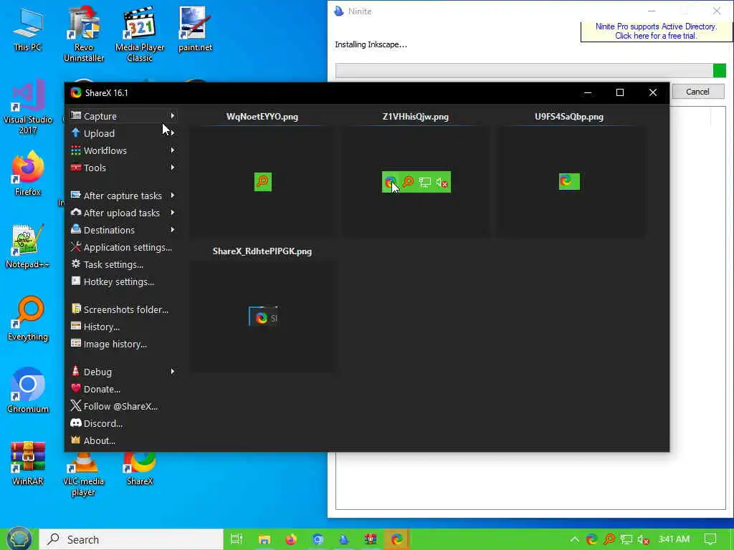Click the U9FS4SaQbp.png file name
The height and width of the screenshot is (550, 734).
click(569, 117)
